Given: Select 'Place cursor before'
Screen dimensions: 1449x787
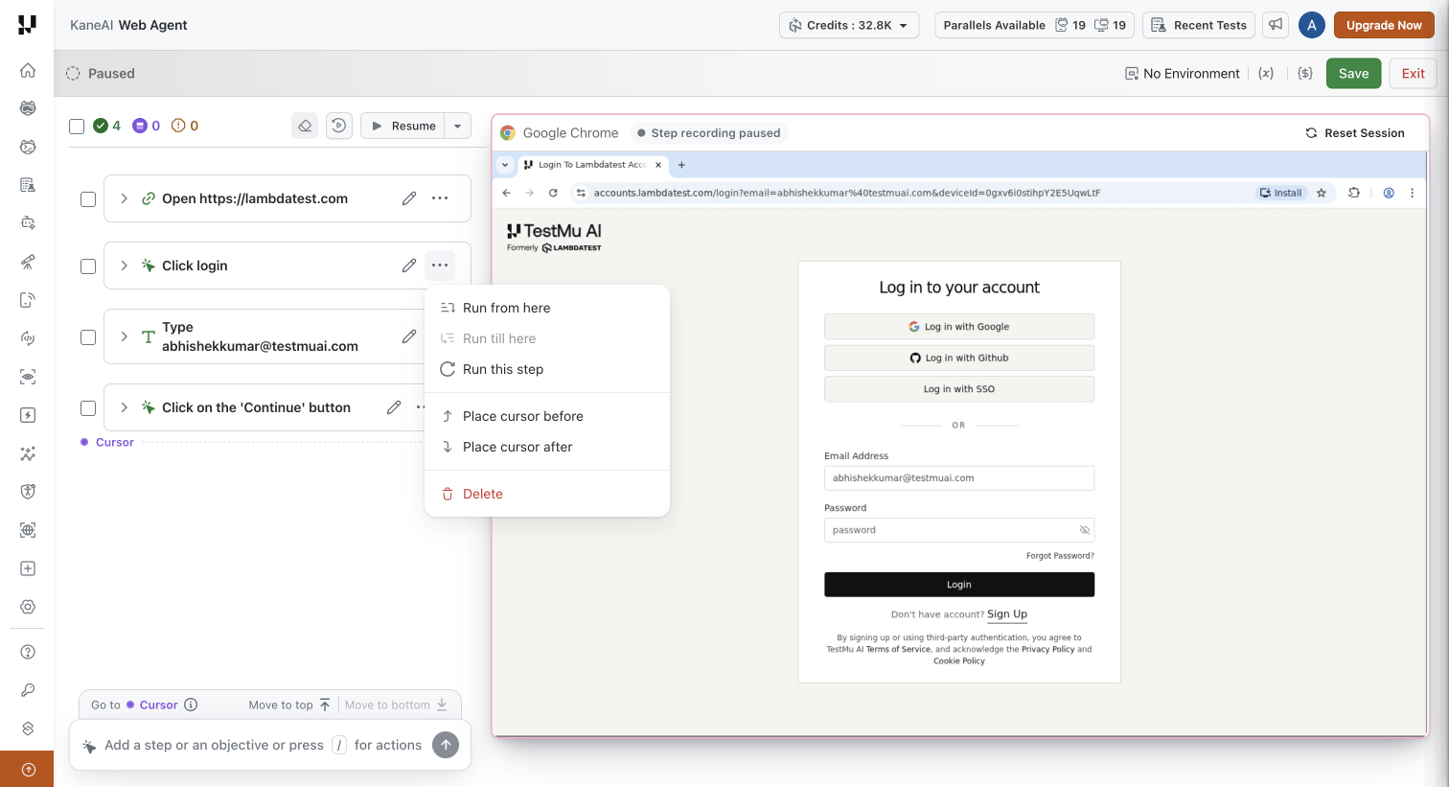Looking at the screenshot, I should click(x=547, y=416).
